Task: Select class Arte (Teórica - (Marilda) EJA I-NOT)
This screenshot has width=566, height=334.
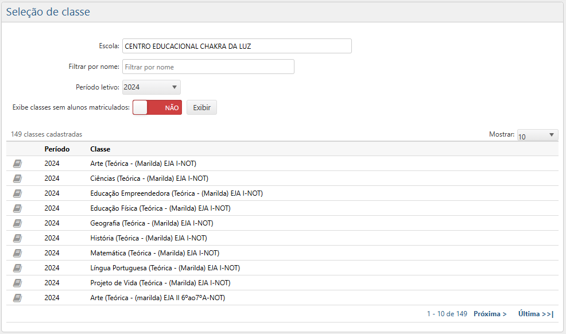Action: (144, 164)
